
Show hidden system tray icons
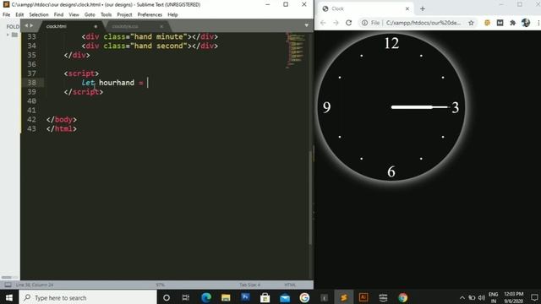[x=462, y=297]
